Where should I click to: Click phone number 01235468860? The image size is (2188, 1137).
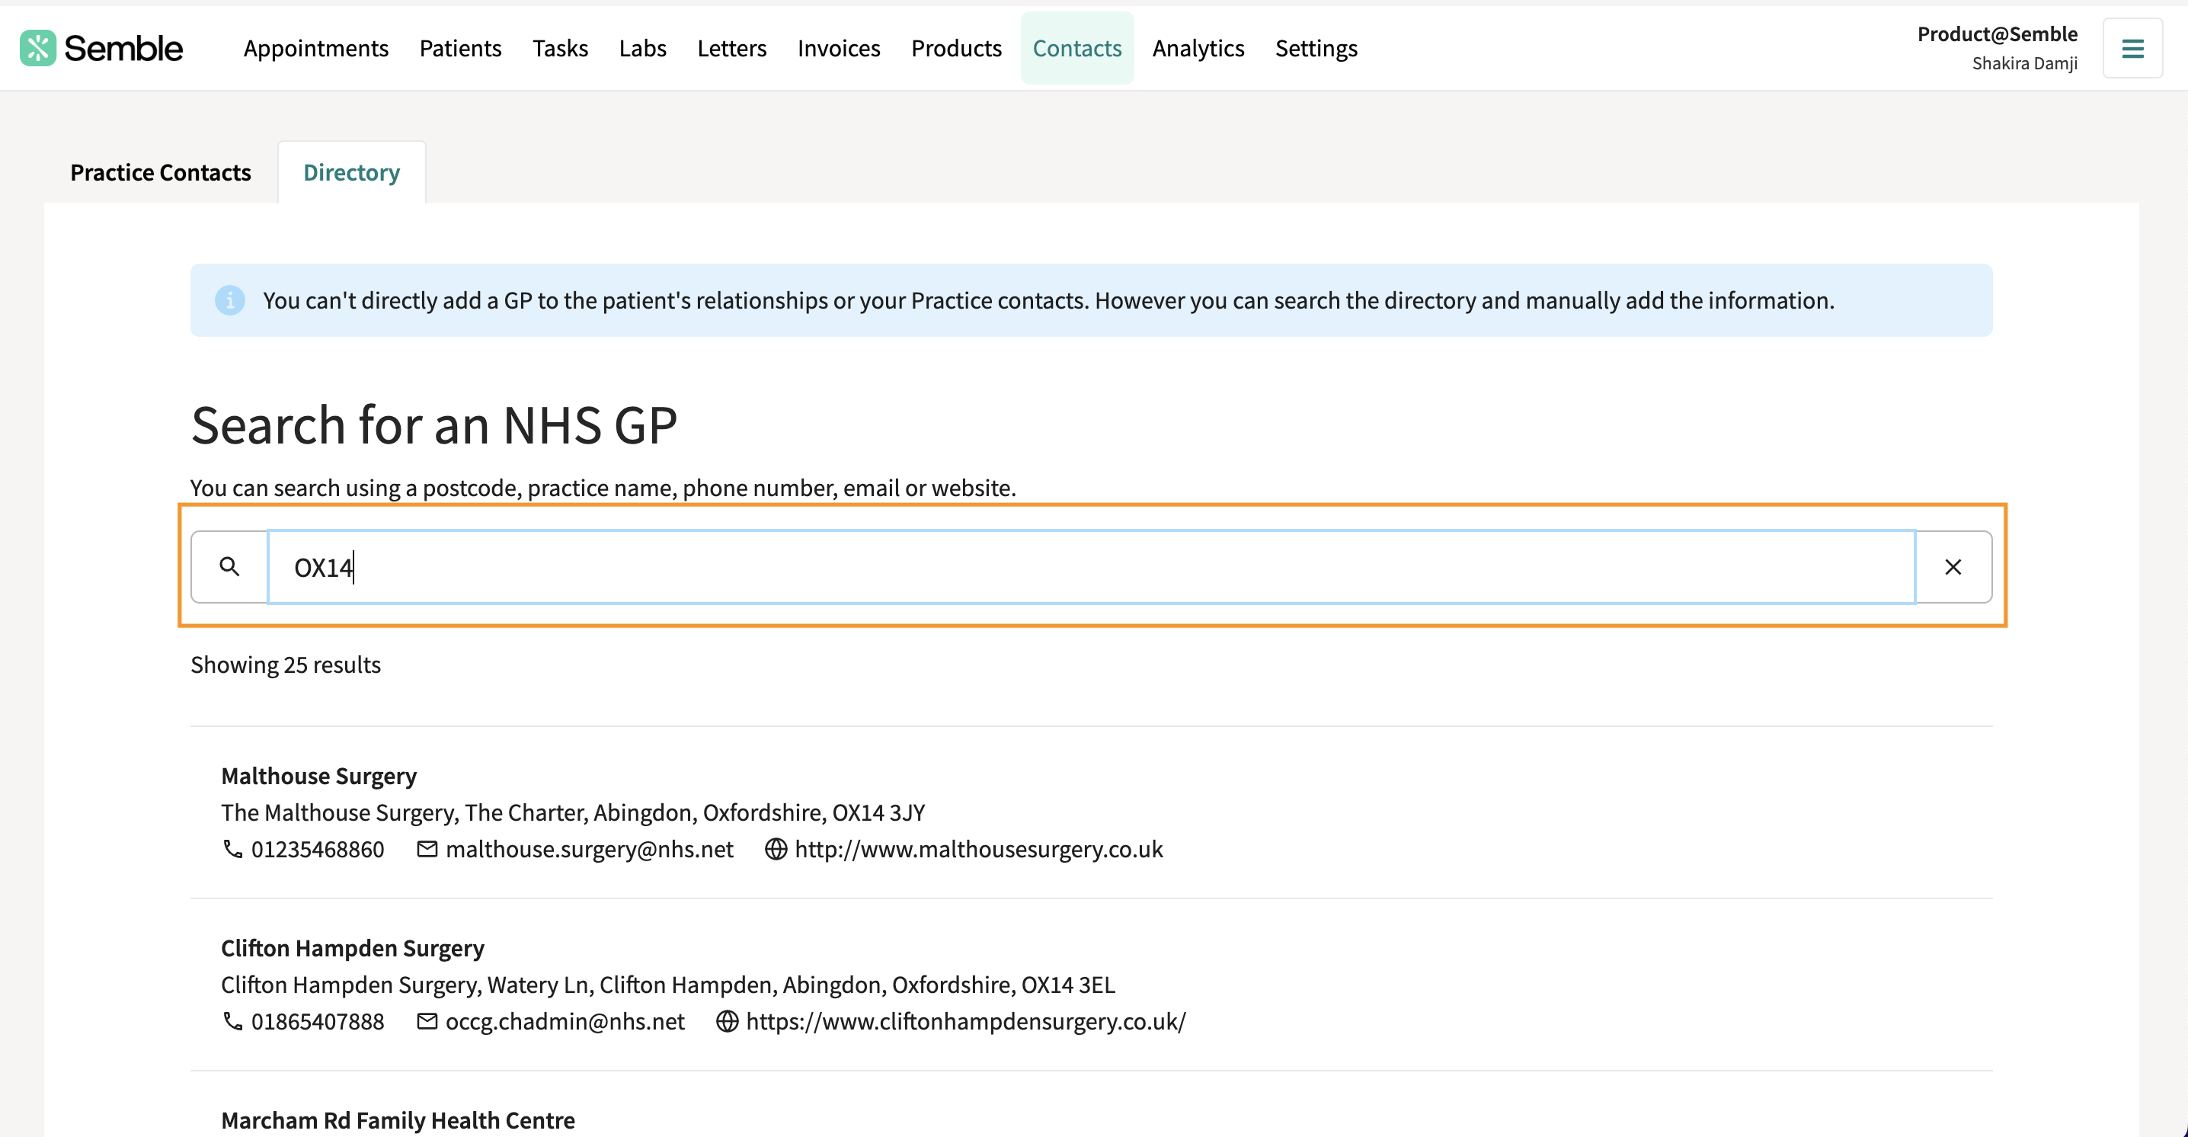click(x=318, y=849)
